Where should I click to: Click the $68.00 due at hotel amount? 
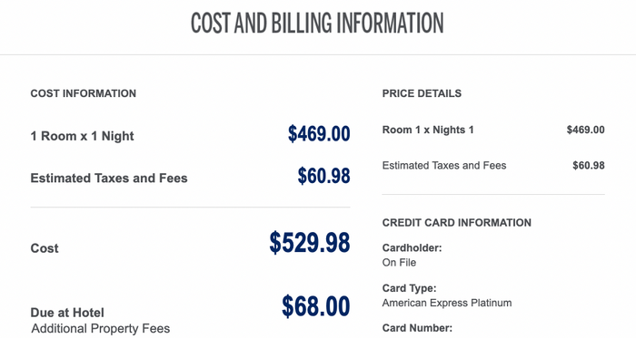(x=315, y=306)
